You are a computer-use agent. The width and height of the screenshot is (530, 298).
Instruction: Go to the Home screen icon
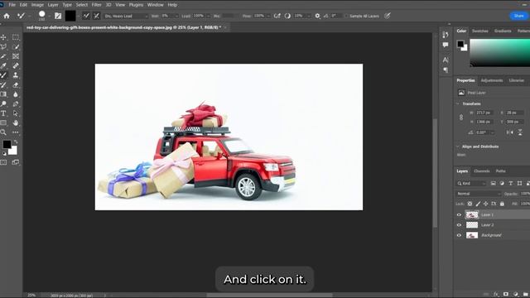click(x=7, y=16)
